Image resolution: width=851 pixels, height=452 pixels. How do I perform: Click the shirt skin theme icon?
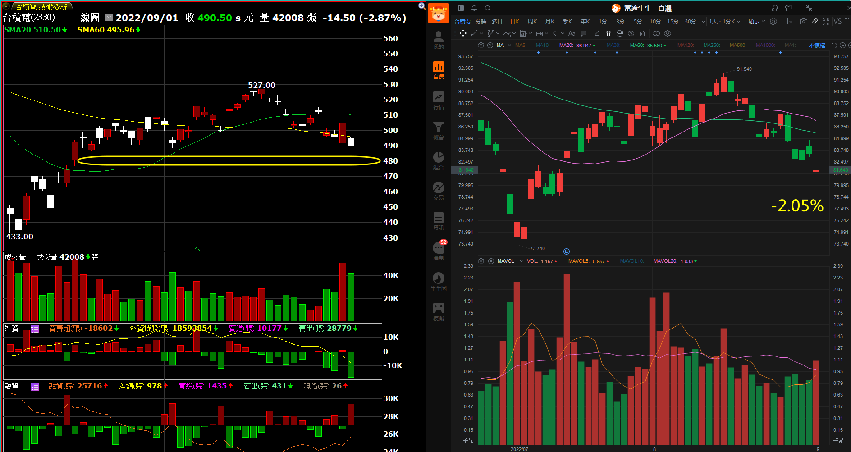(788, 8)
